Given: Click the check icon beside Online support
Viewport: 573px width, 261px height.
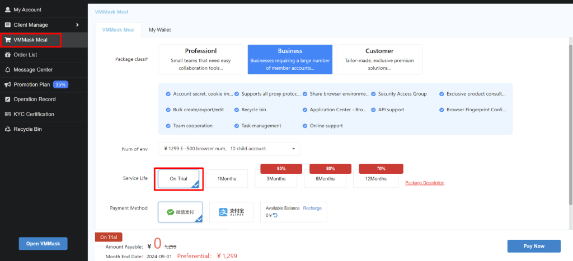Looking at the screenshot, I should coord(305,126).
